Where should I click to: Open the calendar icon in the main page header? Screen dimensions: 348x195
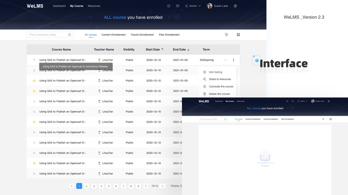tap(169, 6)
